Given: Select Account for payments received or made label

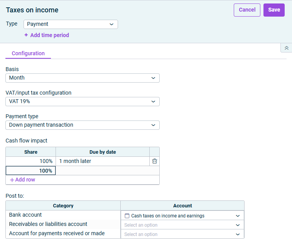Looking at the screenshot, I should pos(57,233).
